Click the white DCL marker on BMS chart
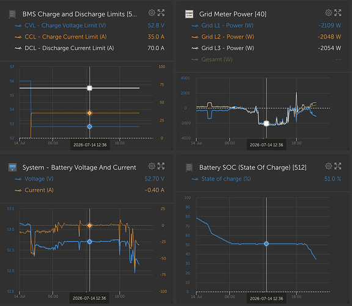Viewport: 352px width, 306px height. 90,88
